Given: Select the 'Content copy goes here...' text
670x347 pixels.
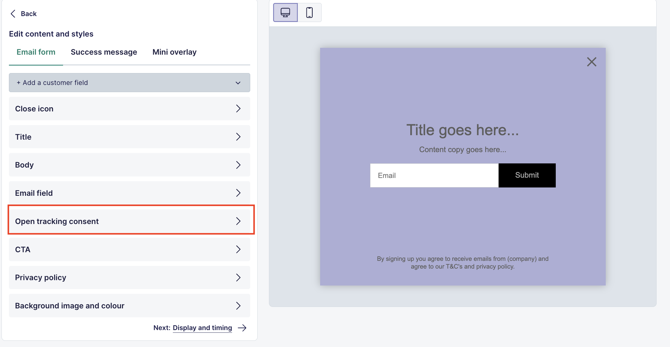Looking at the screenshot, I should (463, 149).
